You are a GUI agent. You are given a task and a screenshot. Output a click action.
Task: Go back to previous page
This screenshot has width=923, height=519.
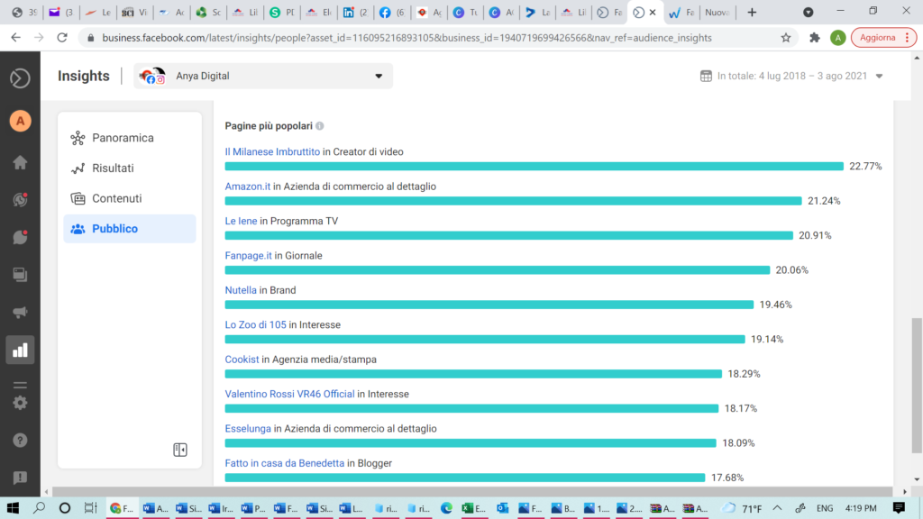click(x=16, y=38)
